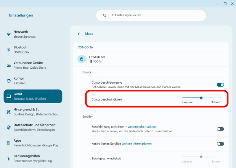The width and height of the screenshot is (236, 168).
Task: Enable Scrollrichtung umkehren toggle
Action: [x=220, y=129]
